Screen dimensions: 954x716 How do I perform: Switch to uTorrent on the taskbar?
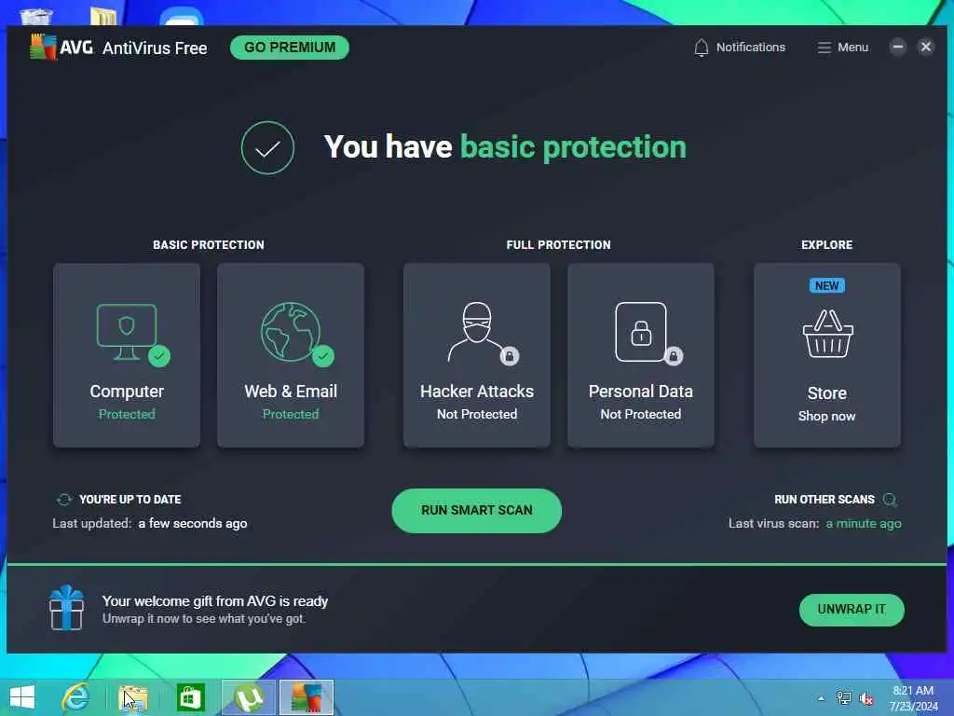[x=248, y=697]
